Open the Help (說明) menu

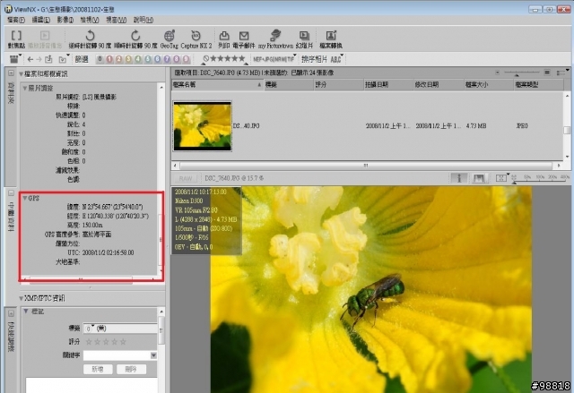click(x=143, y=20)
